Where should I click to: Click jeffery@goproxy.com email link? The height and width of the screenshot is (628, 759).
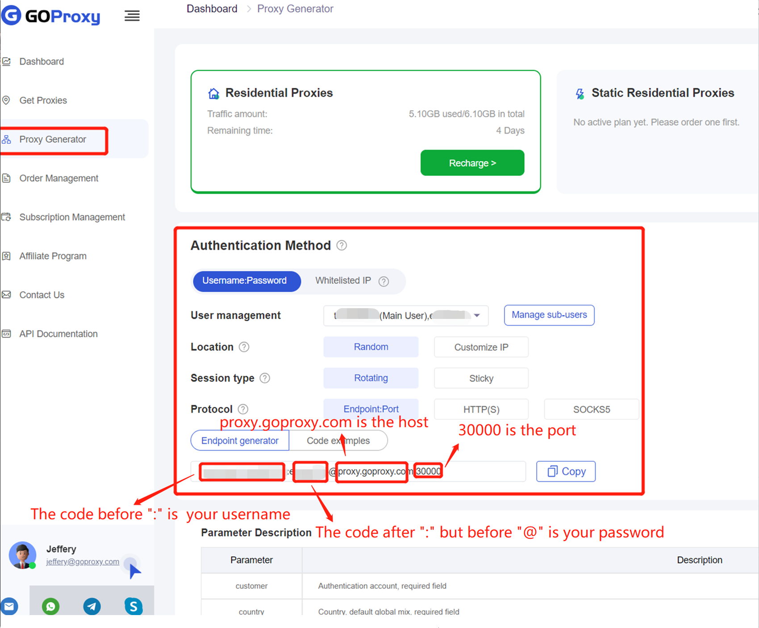tap(83, 562)
